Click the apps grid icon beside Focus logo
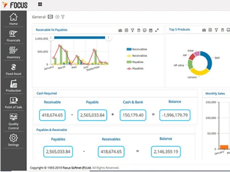 coord(40,4)
